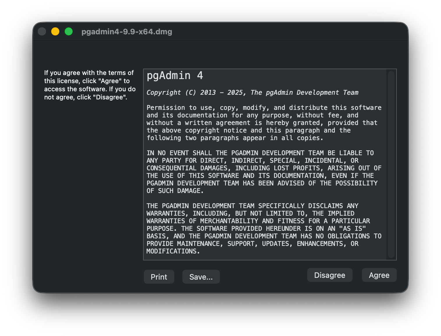Print the license text

[x=159, y=277]
